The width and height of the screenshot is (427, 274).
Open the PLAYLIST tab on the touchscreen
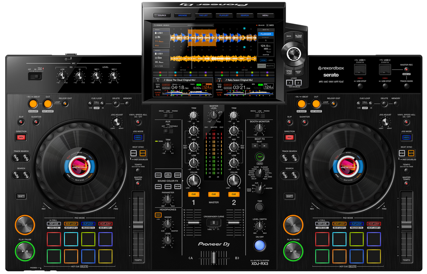click(224, 15)
